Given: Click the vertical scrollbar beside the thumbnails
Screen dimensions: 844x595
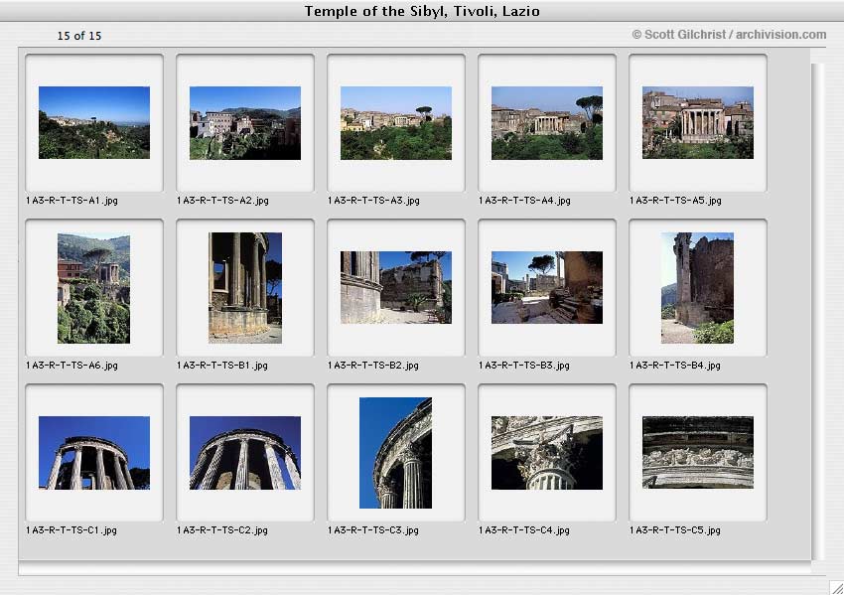Looking at the screenshot, I should tap(817, 311).
